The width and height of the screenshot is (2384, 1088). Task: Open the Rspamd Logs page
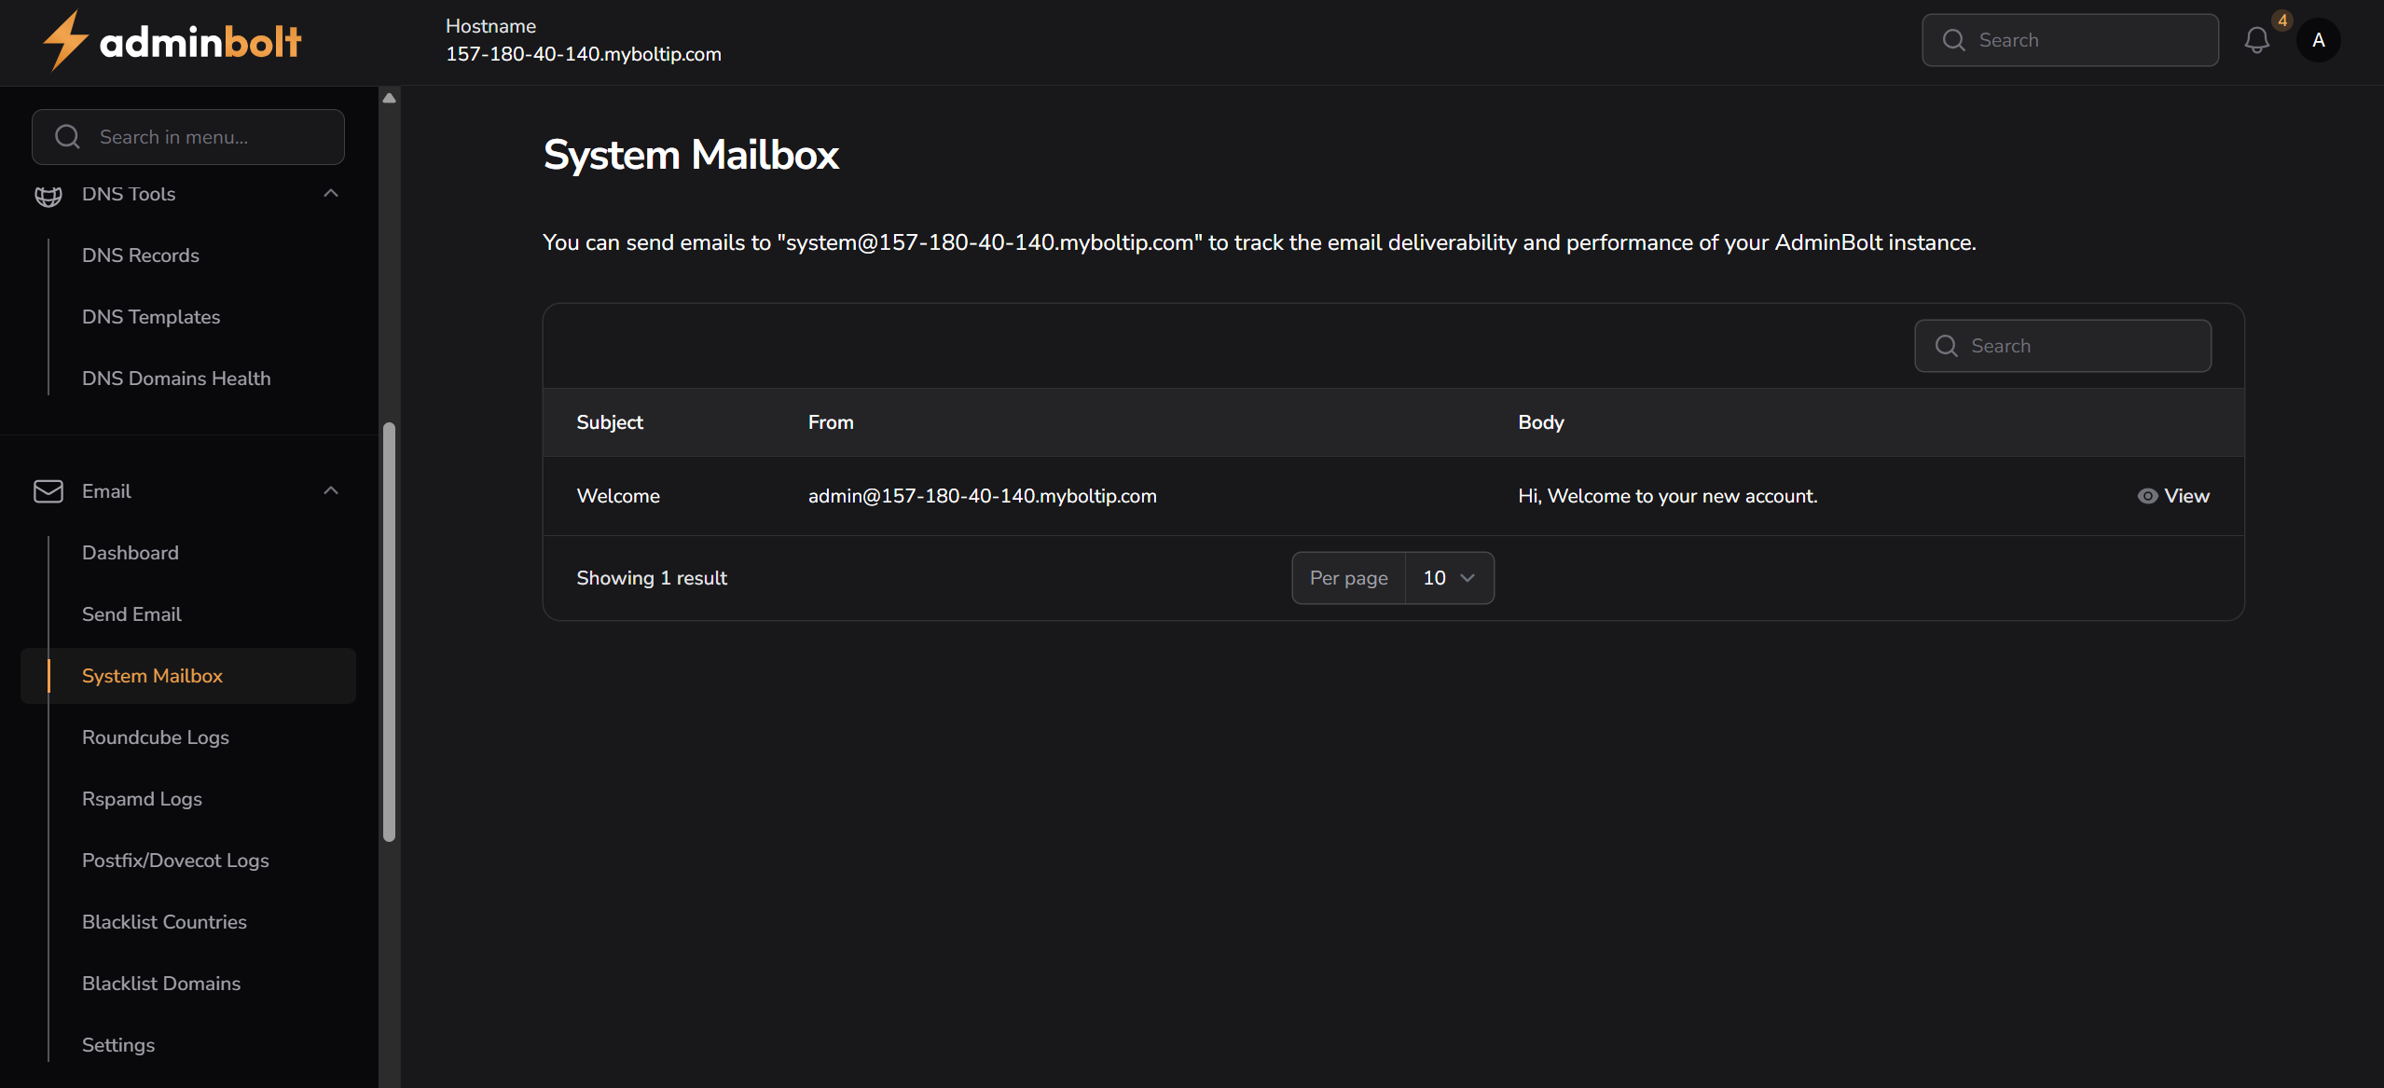tap(142, 798)
